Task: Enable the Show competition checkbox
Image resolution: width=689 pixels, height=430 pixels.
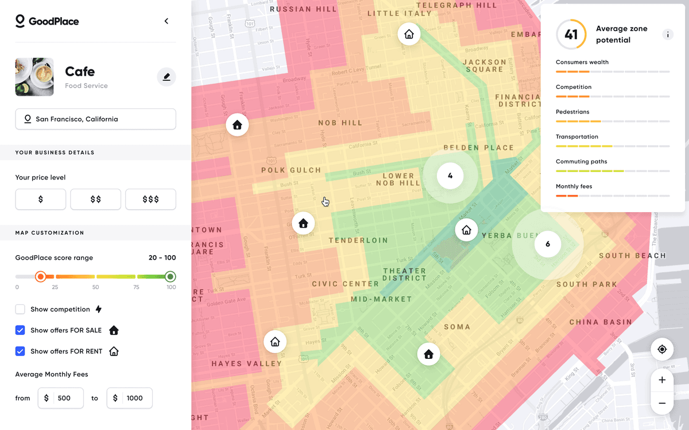Action: [x=20, y=309]
